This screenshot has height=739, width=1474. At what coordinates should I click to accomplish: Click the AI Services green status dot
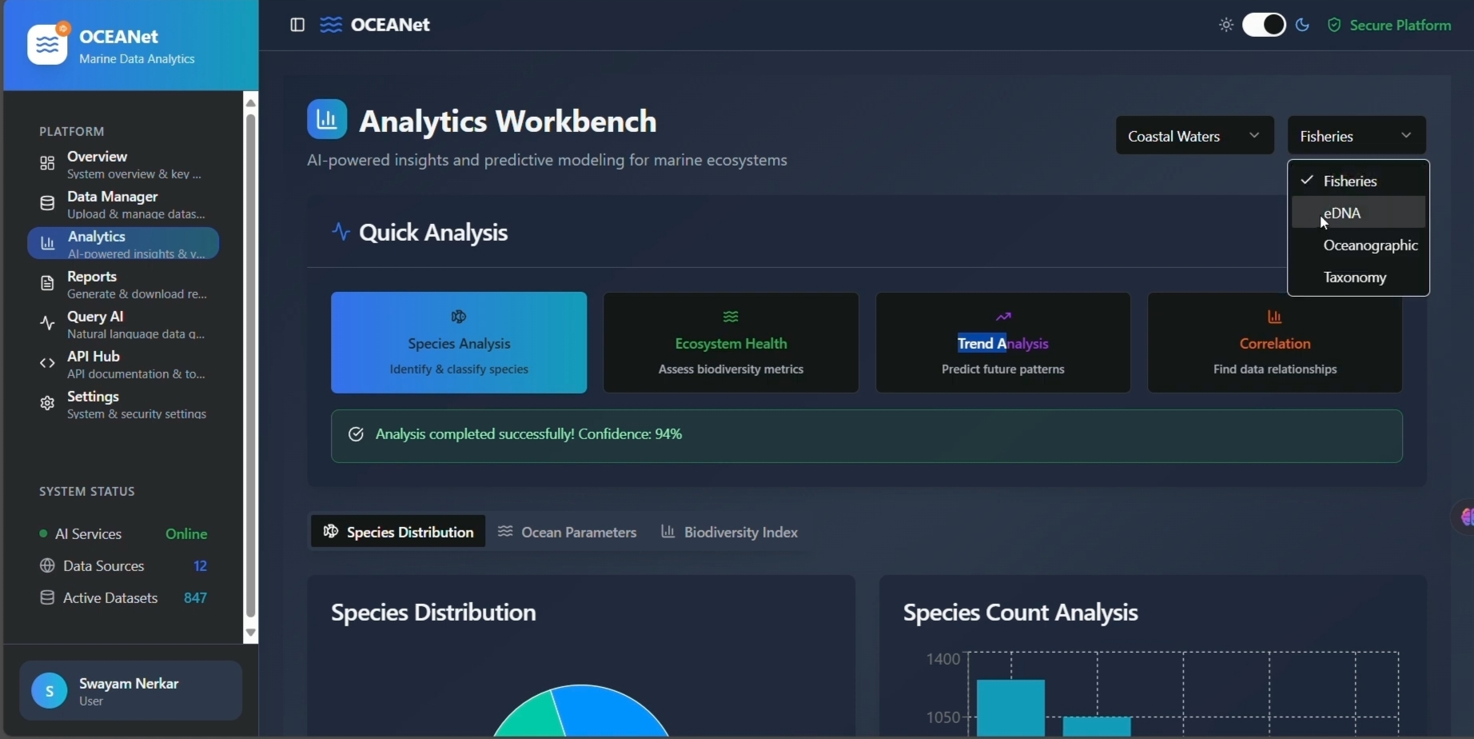click(x=43, y=533)
